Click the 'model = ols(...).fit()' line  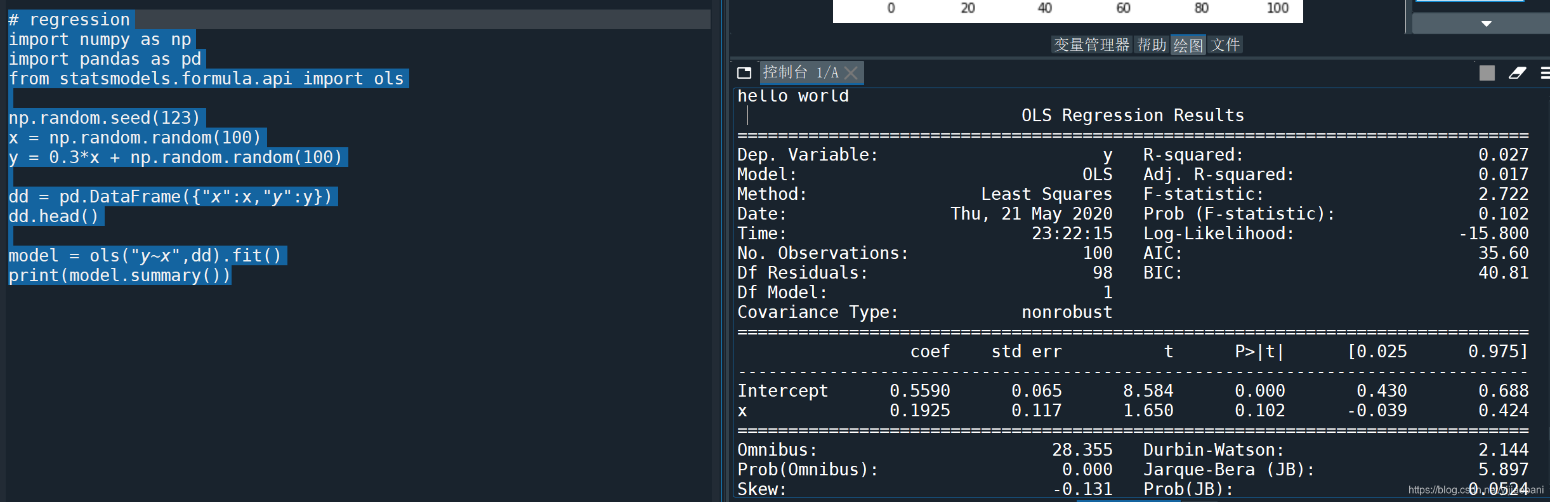click(145, 256)
